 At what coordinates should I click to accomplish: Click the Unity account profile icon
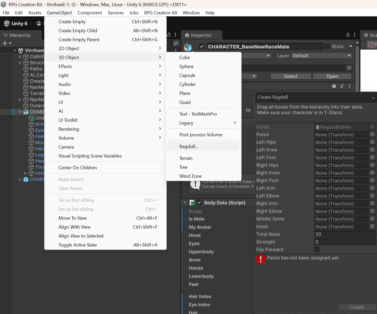coord(39,24)
